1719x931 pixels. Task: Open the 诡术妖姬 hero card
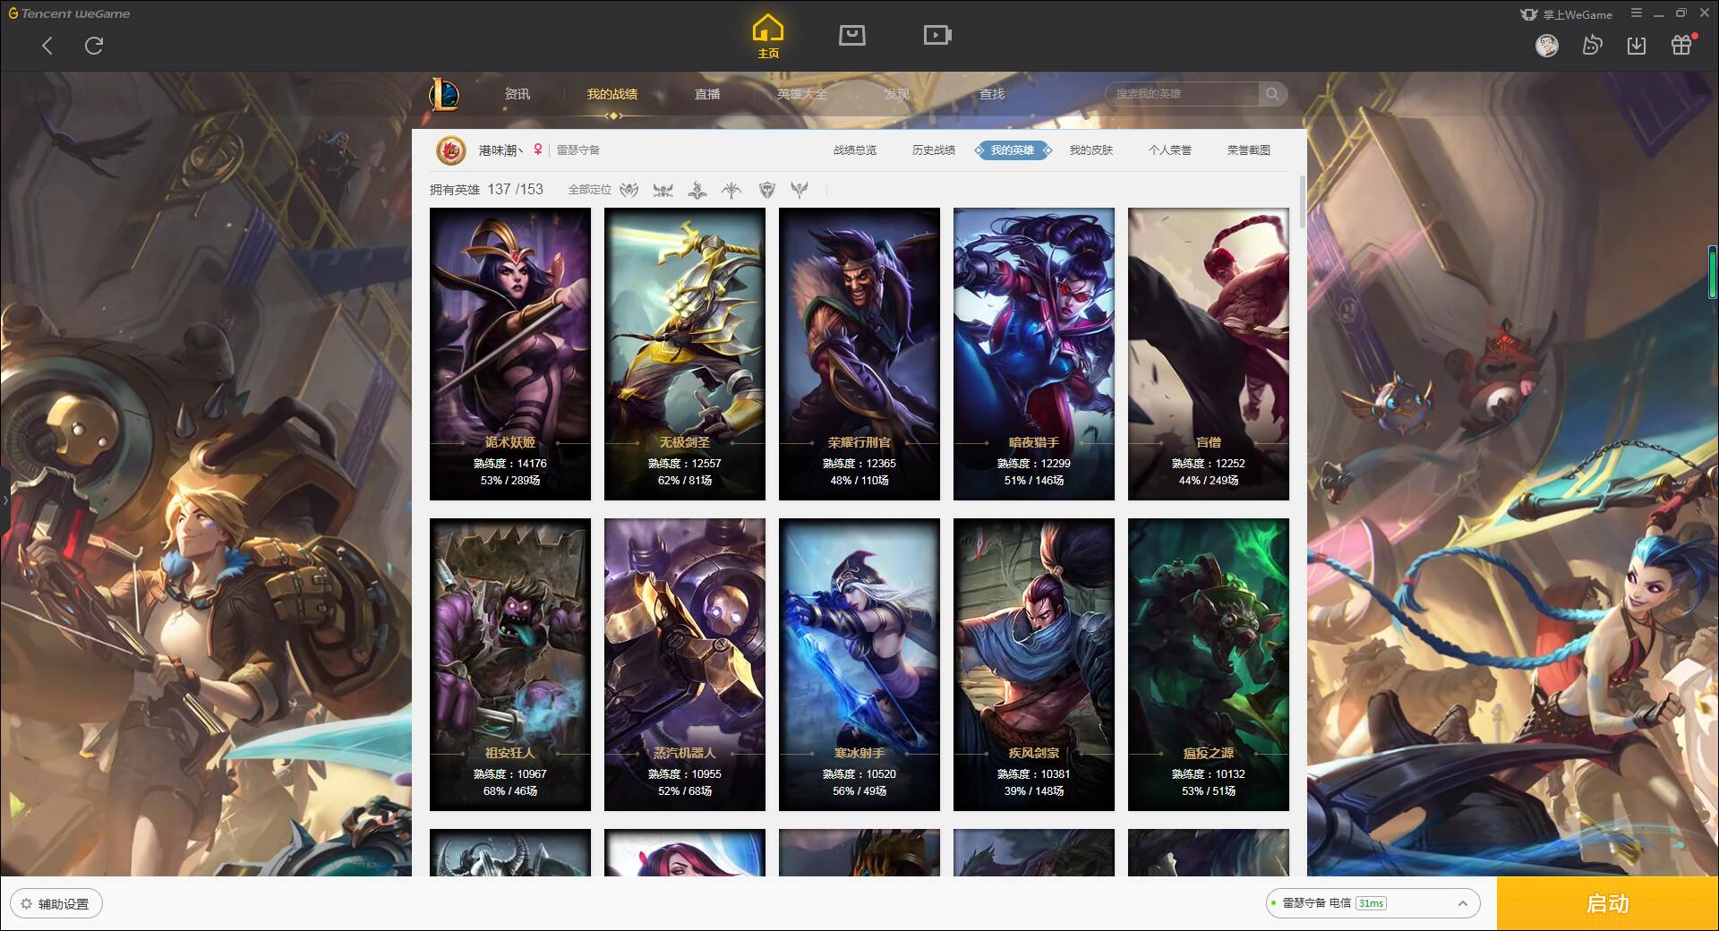[510, 354]
